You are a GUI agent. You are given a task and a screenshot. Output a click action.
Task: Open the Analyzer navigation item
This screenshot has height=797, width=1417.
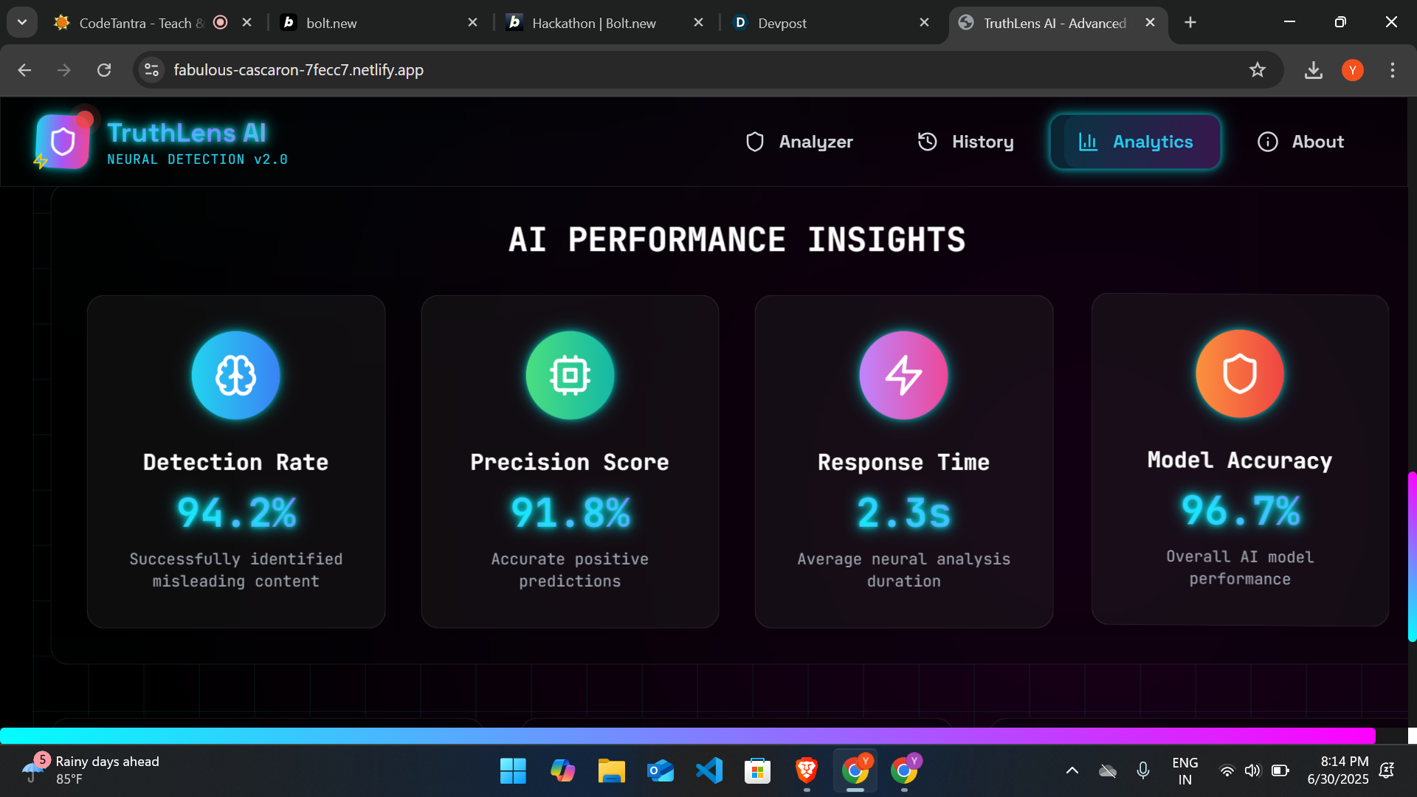tap(799, 142)
